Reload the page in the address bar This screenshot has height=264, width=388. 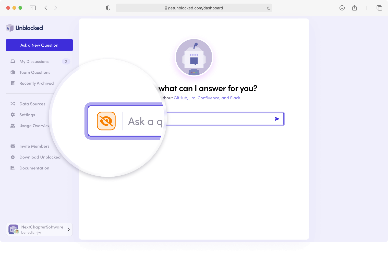pos(269,8)
